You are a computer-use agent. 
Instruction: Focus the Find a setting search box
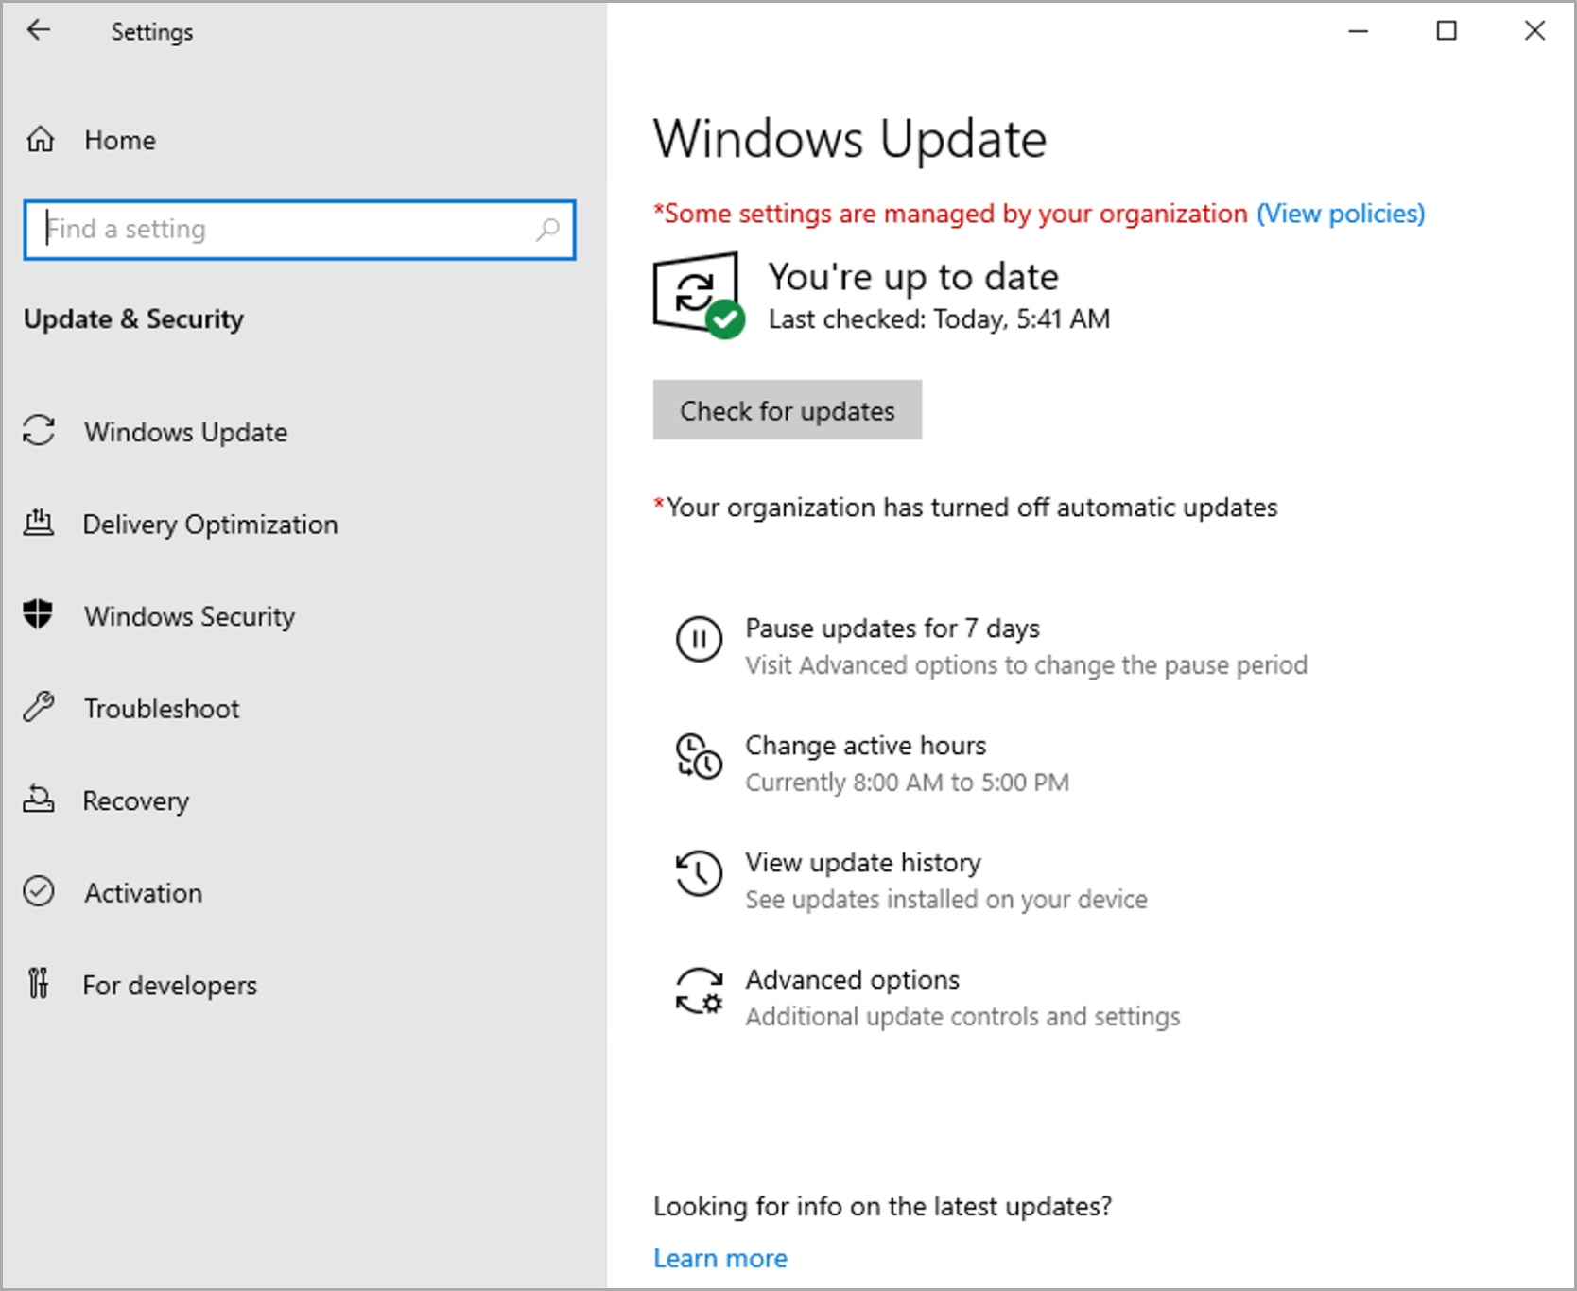coord(300,230)
